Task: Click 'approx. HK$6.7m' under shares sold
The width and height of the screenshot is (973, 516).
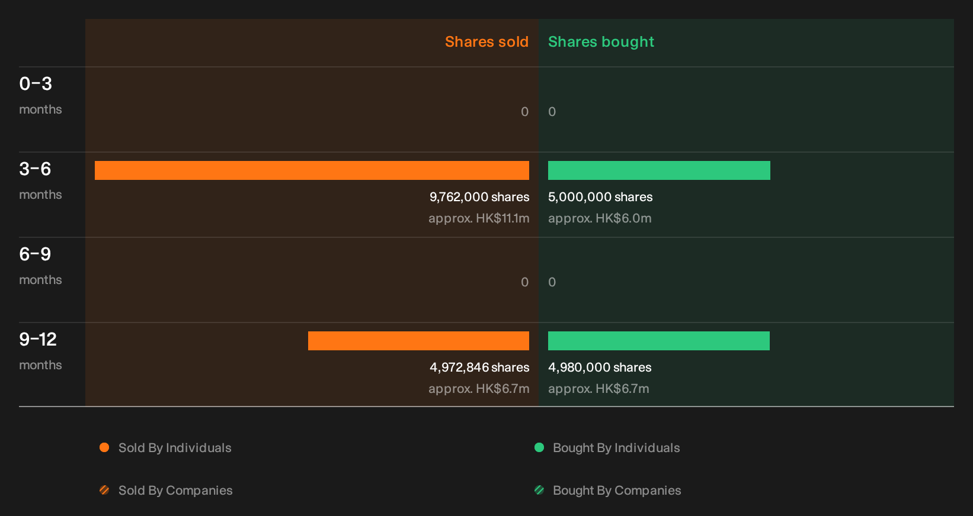Action: (x=479, y=389)
